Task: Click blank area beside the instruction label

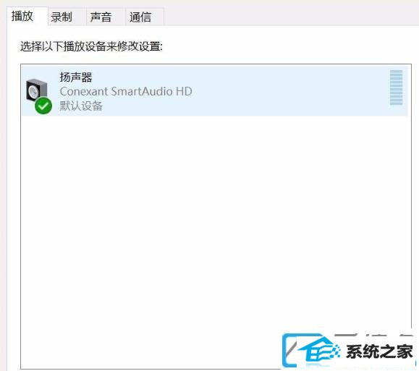Action: [286, 46]
